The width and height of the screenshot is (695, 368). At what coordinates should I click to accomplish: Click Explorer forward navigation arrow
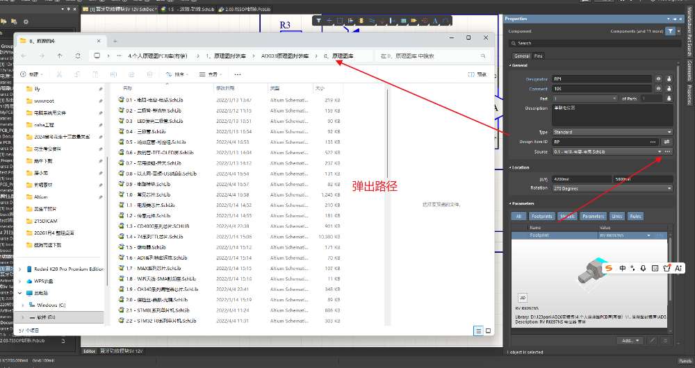click(42, 56)
